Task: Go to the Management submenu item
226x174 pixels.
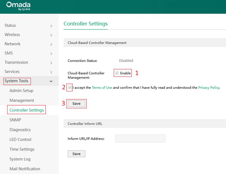Action: point(22,100)
